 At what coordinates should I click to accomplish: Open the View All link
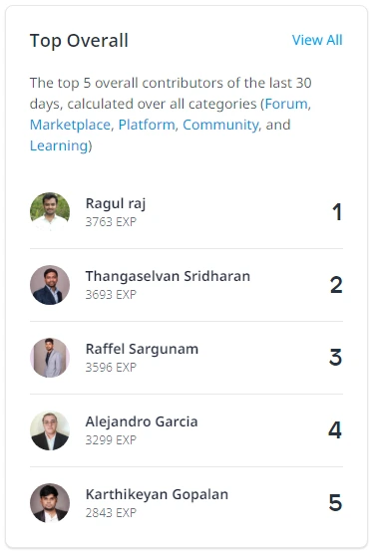(317, 40)
